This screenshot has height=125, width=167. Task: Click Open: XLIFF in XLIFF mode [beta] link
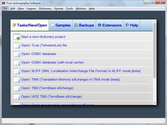click(x=81, y=71)
